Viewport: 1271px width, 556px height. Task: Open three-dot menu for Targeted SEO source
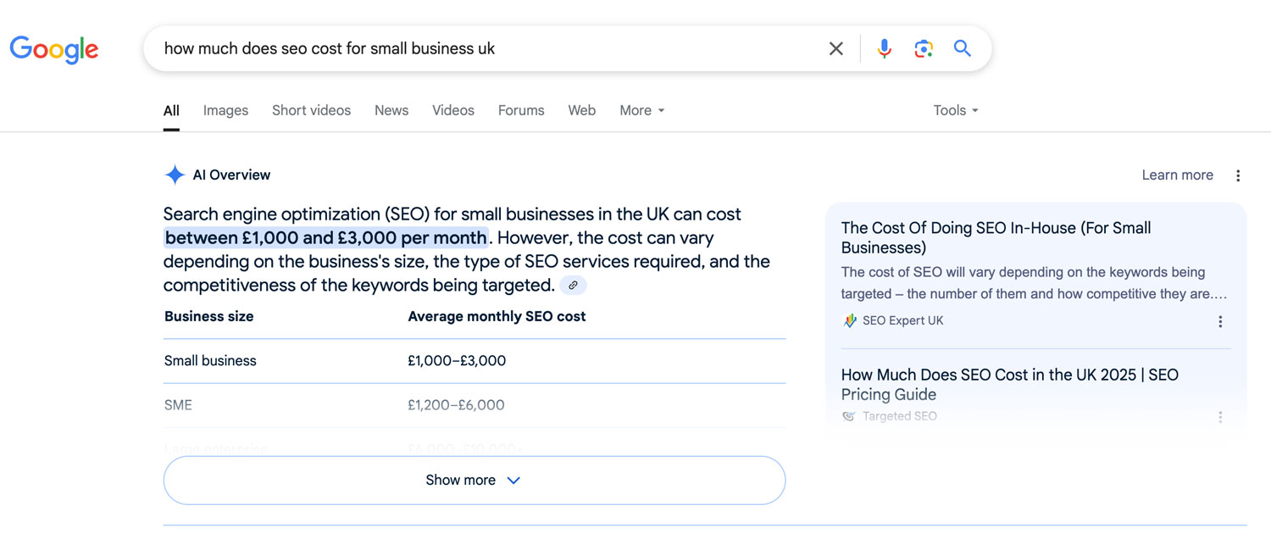[x=1220, y=417]
